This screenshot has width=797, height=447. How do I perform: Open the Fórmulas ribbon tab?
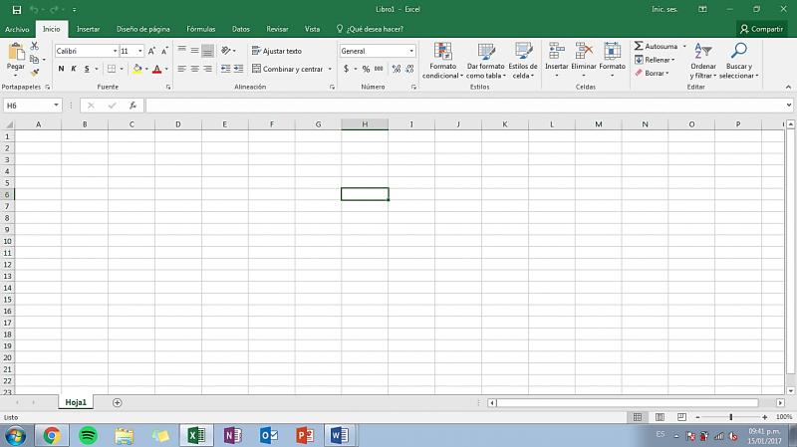200,29
